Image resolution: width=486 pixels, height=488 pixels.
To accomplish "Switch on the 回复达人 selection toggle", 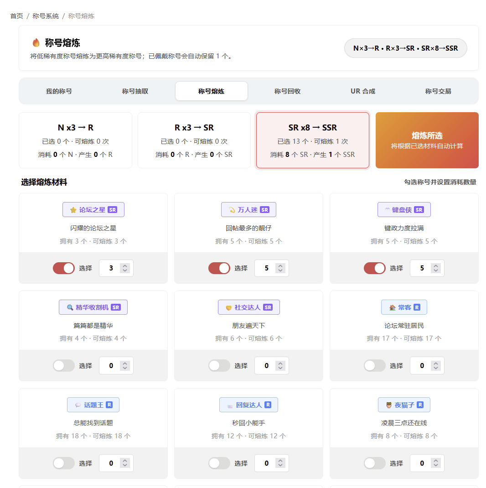I will point(219,463).
